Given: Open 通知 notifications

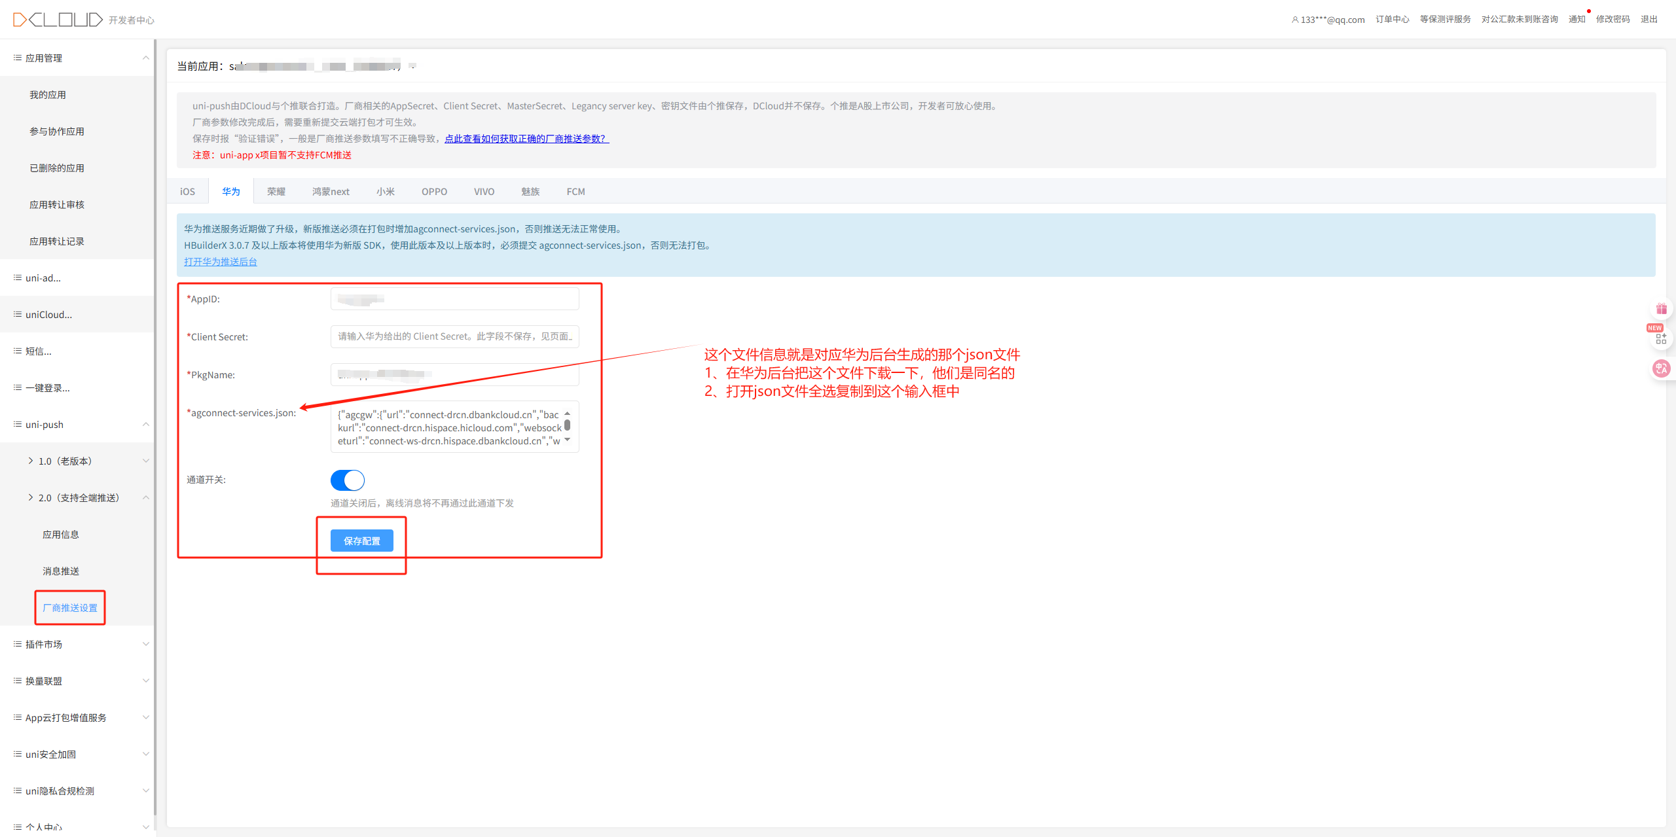Looking at the screenshot, I should 1576,20.
